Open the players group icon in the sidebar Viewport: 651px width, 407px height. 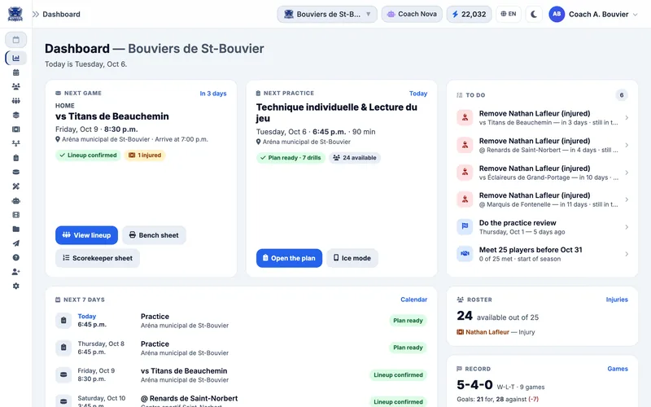[15, 86]
